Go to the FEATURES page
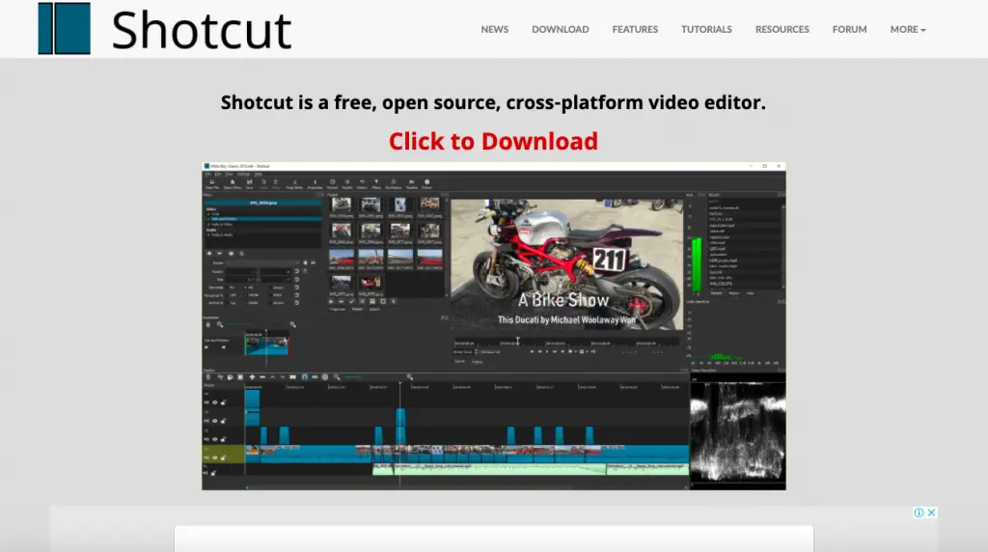Screen dimensions: 988x552 click(x=635, y=29)
